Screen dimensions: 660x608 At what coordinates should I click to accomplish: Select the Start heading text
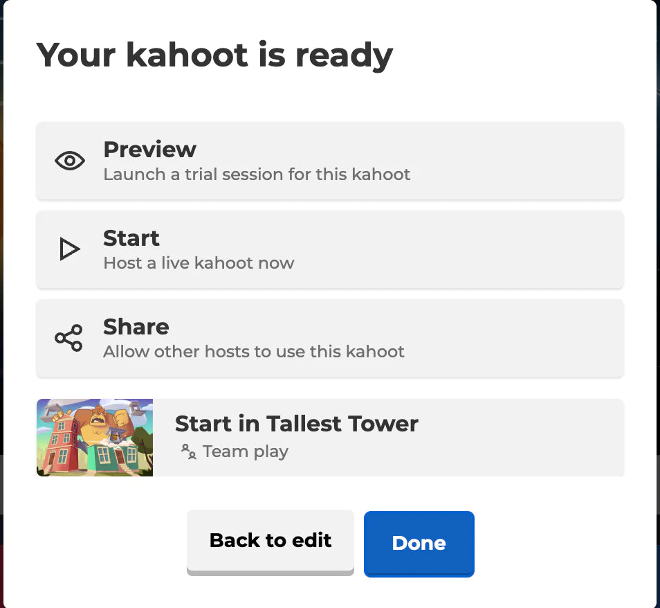click(131, 238)
